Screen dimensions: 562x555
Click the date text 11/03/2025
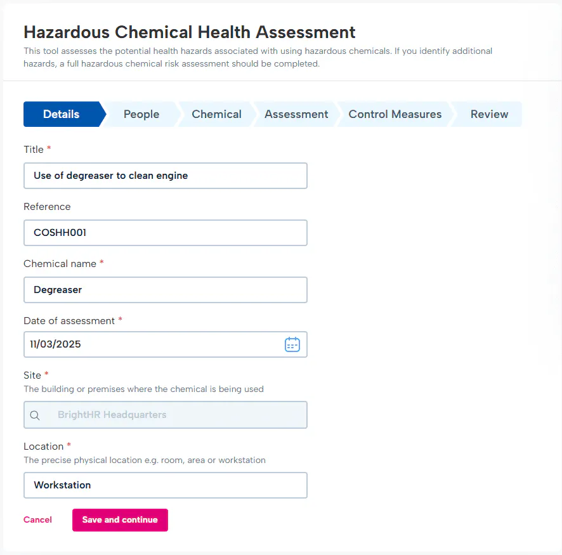pyautogui.click(x=56, y=344)
